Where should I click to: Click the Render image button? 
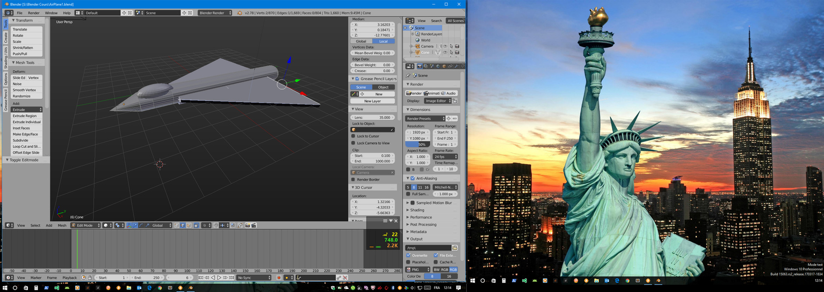(414, 93)
